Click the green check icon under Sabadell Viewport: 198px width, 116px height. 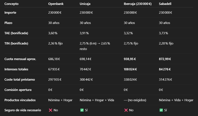161,110
